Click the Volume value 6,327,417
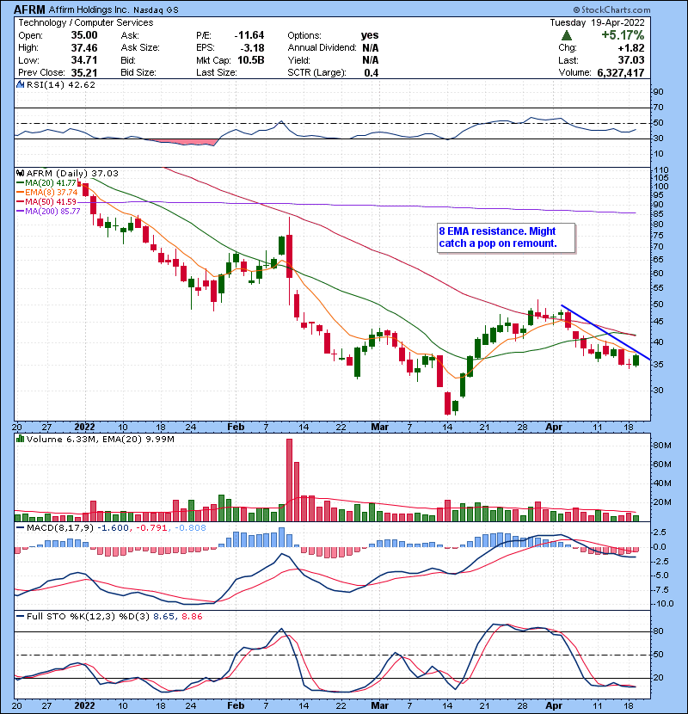 tap(621, 73)
